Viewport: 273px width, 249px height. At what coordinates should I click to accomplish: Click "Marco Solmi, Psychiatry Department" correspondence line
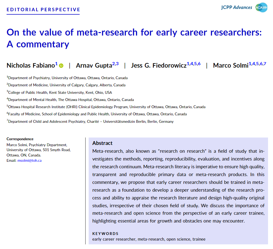(37, 145)
